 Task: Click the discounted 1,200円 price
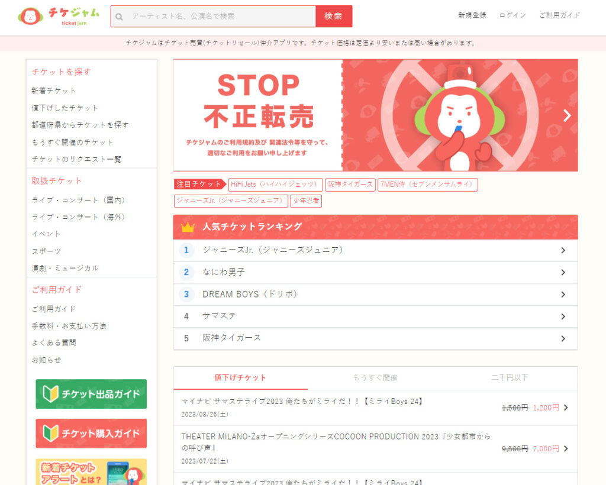(x=546, y=408)
